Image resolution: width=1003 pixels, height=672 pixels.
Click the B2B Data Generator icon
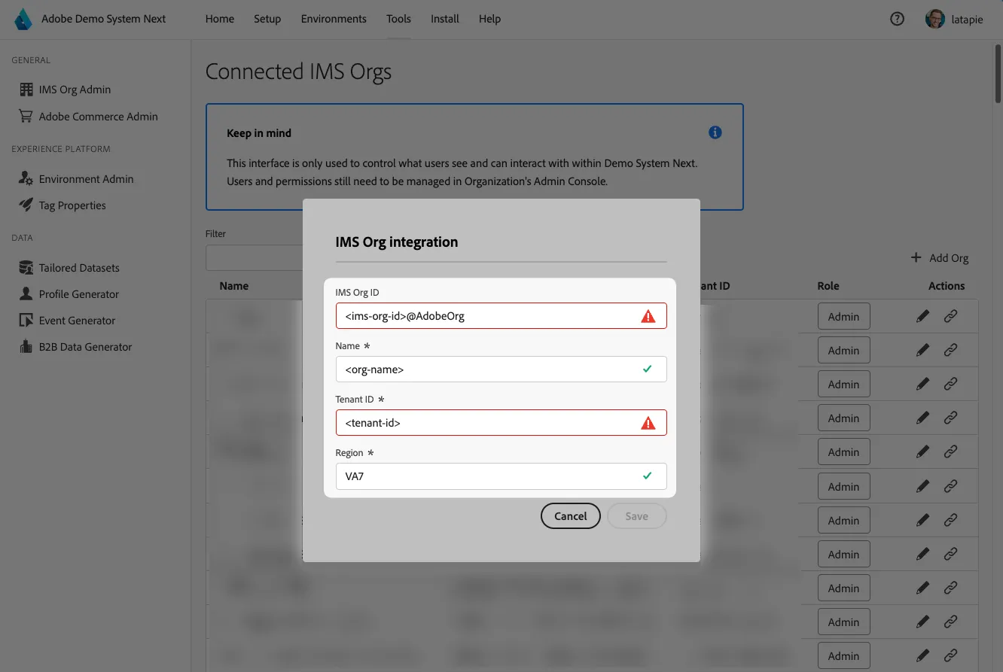coord(26,347)
